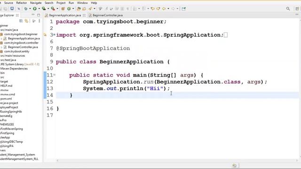The height and width of the screenshot is (169, 301).
Task: Toggle Block Selection Mode button
Action: [122, 8]
